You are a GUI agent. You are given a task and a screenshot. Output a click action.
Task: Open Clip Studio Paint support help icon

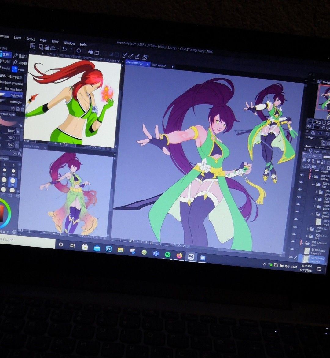click(145, 57)
